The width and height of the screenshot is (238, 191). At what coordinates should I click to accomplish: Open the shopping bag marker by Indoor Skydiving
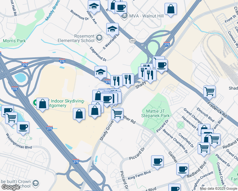pos(43,104)
